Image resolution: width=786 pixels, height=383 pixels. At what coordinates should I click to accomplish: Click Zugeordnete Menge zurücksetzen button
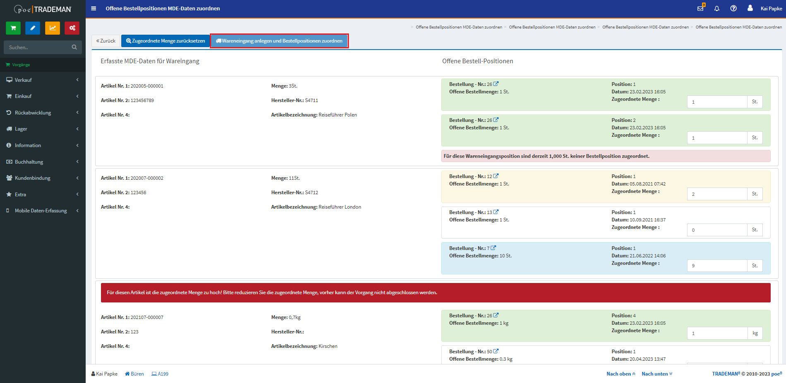[x=166, y=41]
